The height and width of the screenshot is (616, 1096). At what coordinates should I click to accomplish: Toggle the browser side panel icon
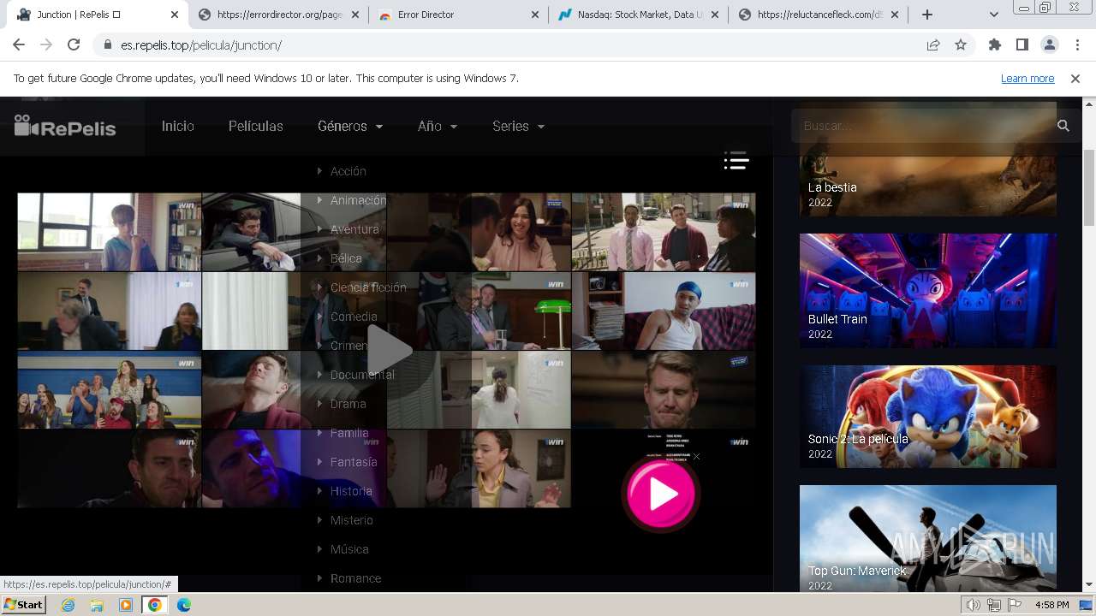click(x=1022, y=44)
